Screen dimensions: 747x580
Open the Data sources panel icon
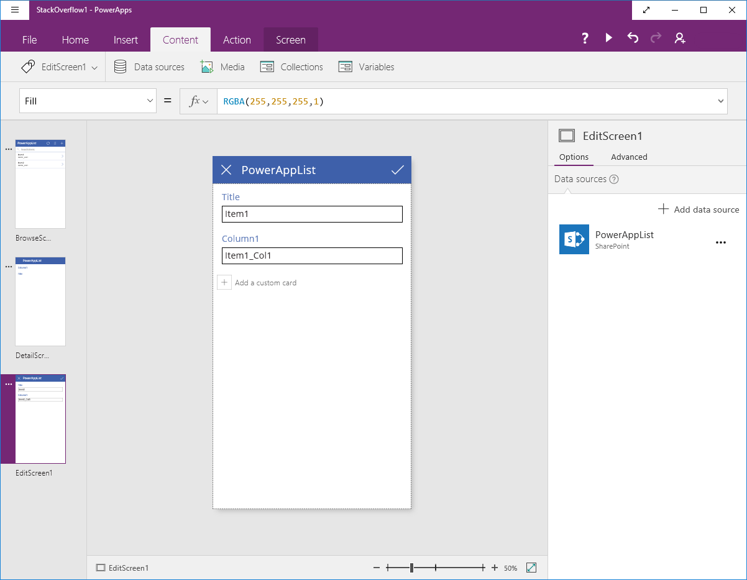(119, 67)
